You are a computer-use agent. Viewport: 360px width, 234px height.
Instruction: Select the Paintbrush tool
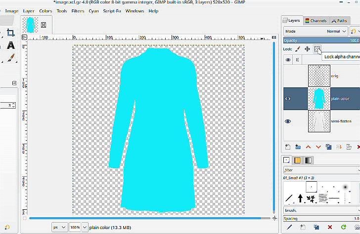coord(11,58)
